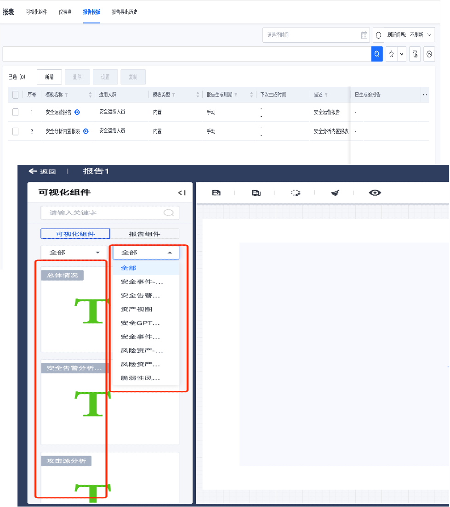
Task: Click the 设置 button
Action: click(105, 77)
